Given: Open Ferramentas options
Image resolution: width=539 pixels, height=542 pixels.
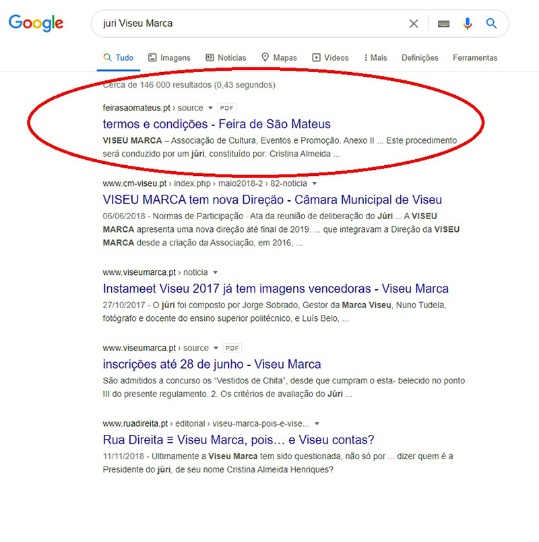Looking at the screenshot, I should (475, 58).
